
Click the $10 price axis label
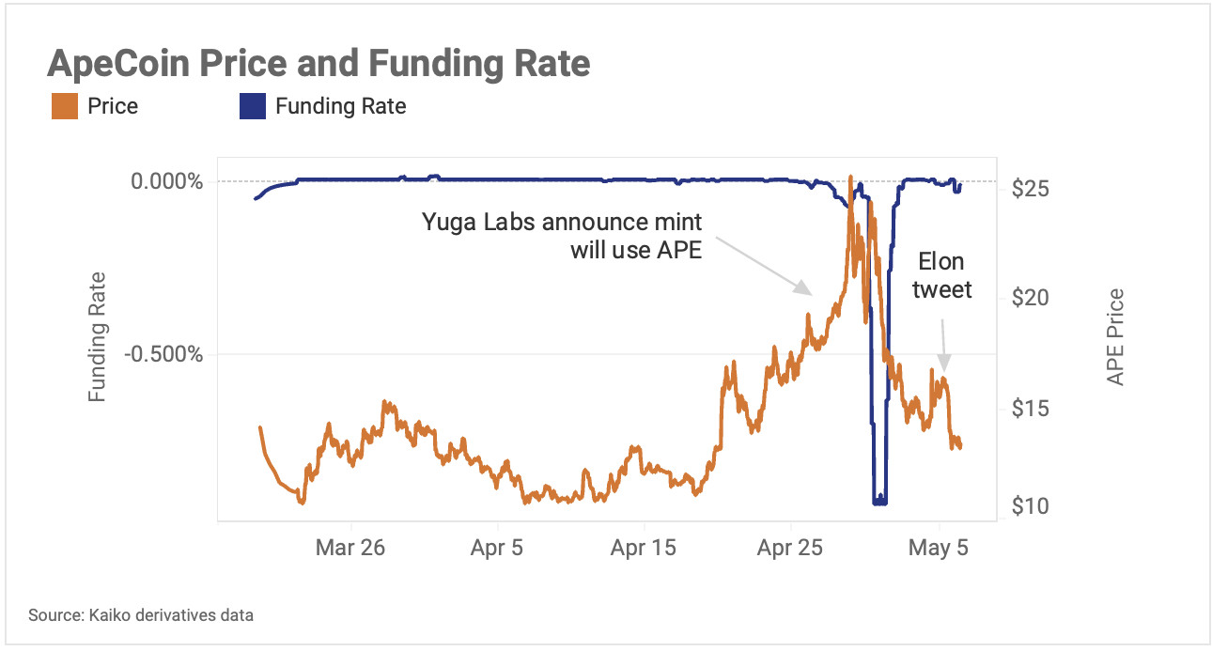click(1032, 506)
